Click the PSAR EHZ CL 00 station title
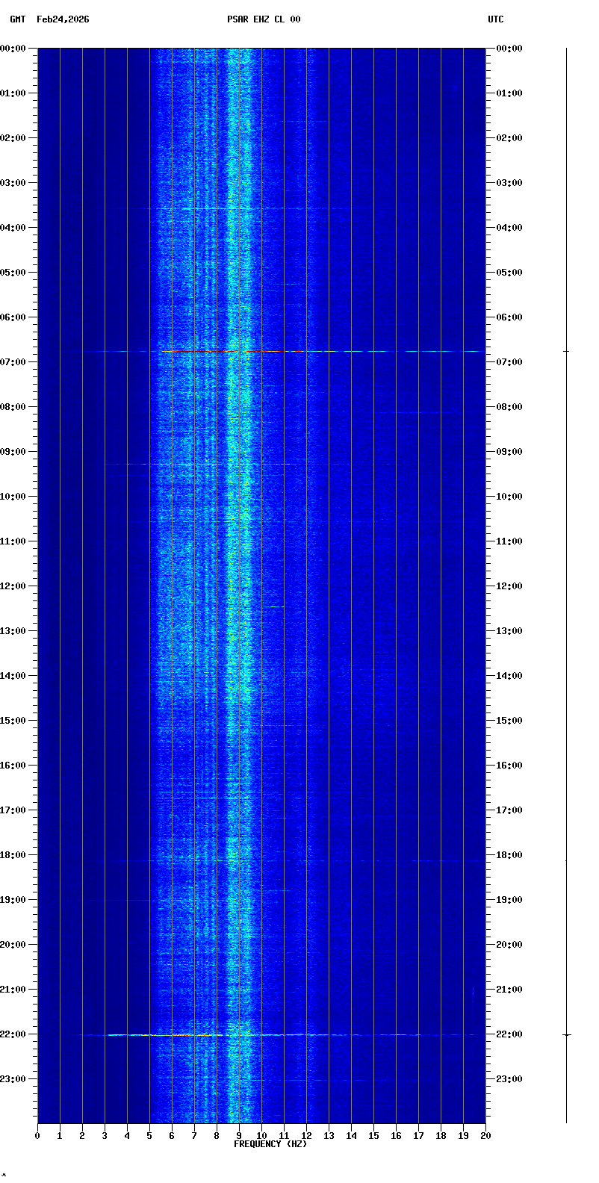Viewport: 599px width, 1183px height. [x=264, y=19]
